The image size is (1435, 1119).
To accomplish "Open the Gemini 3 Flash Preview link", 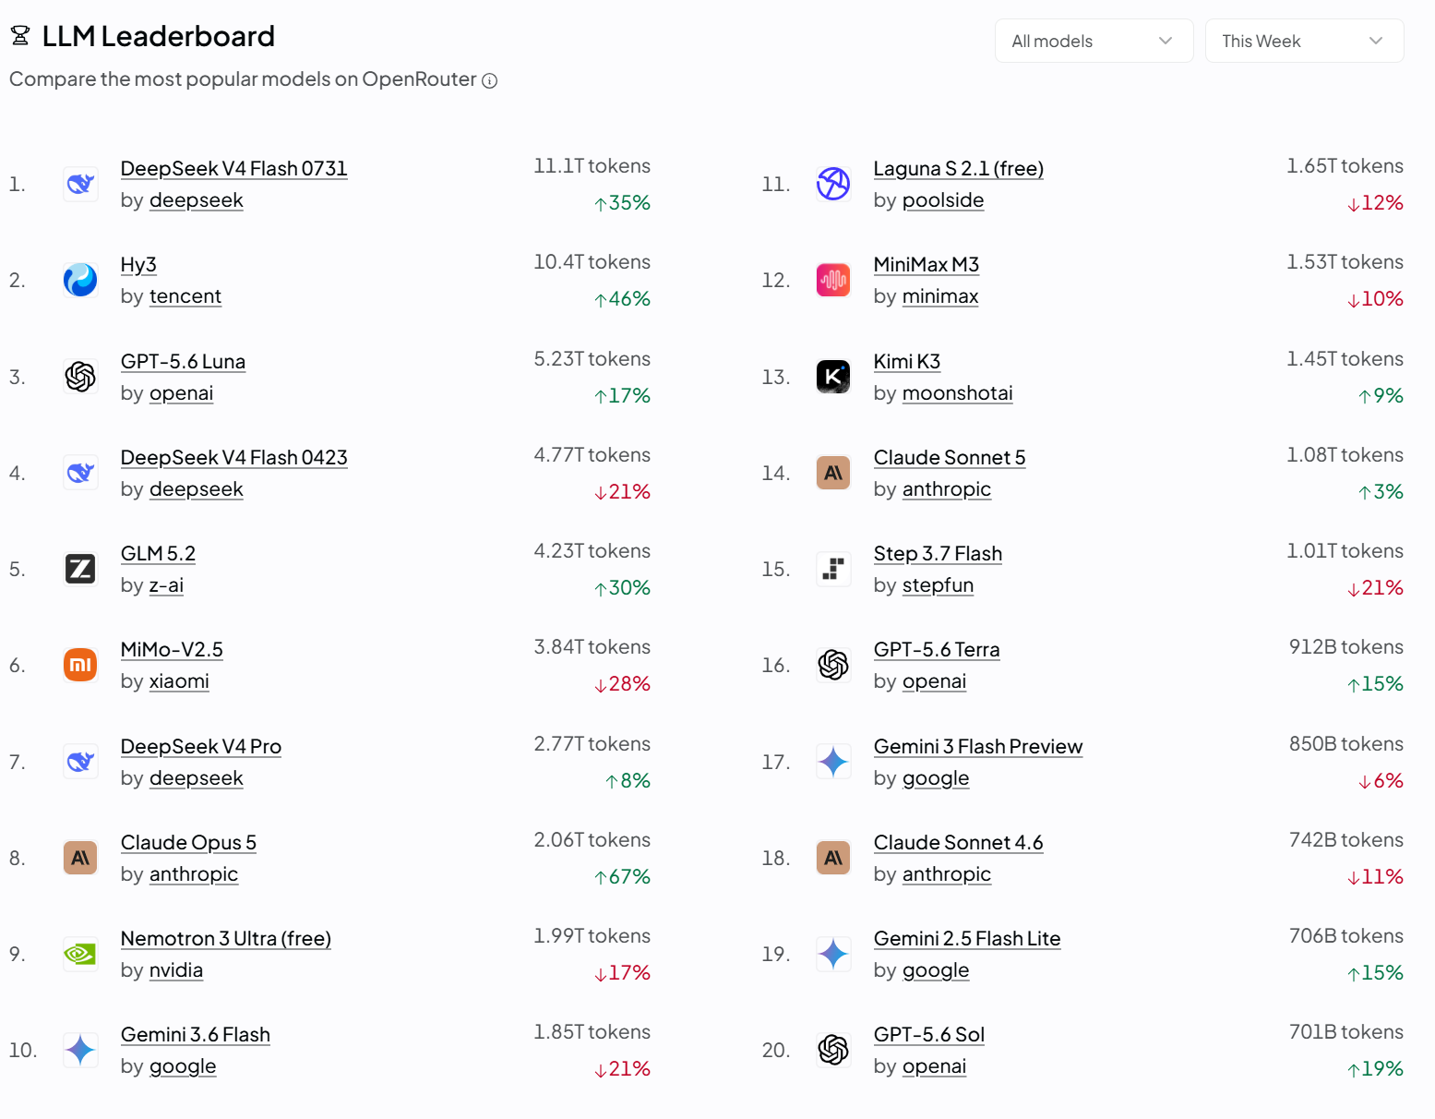I will pyautogui.click(x=978, y=746).
